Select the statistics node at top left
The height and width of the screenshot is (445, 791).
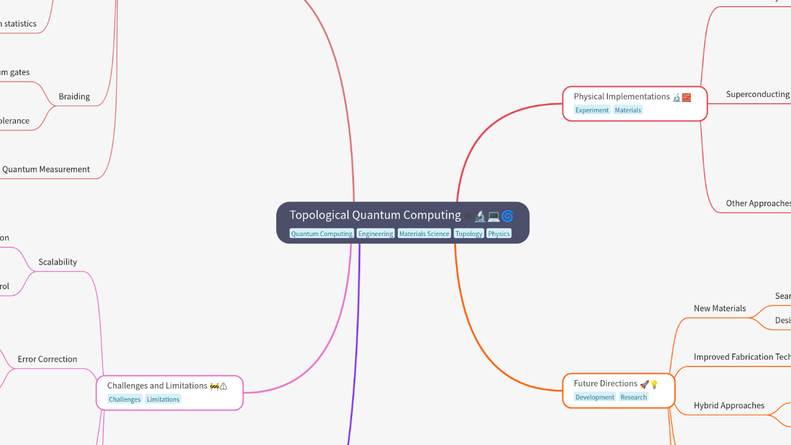[19, 23]
